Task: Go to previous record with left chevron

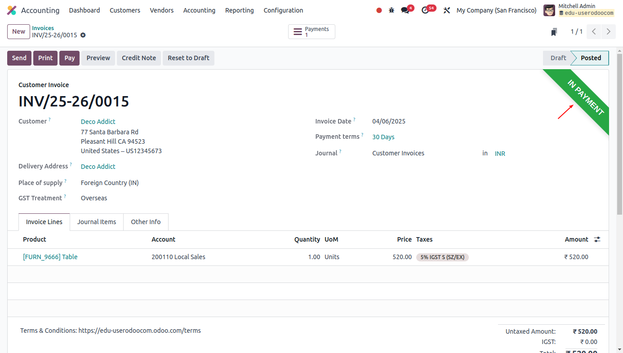Action: click(594, 31)
